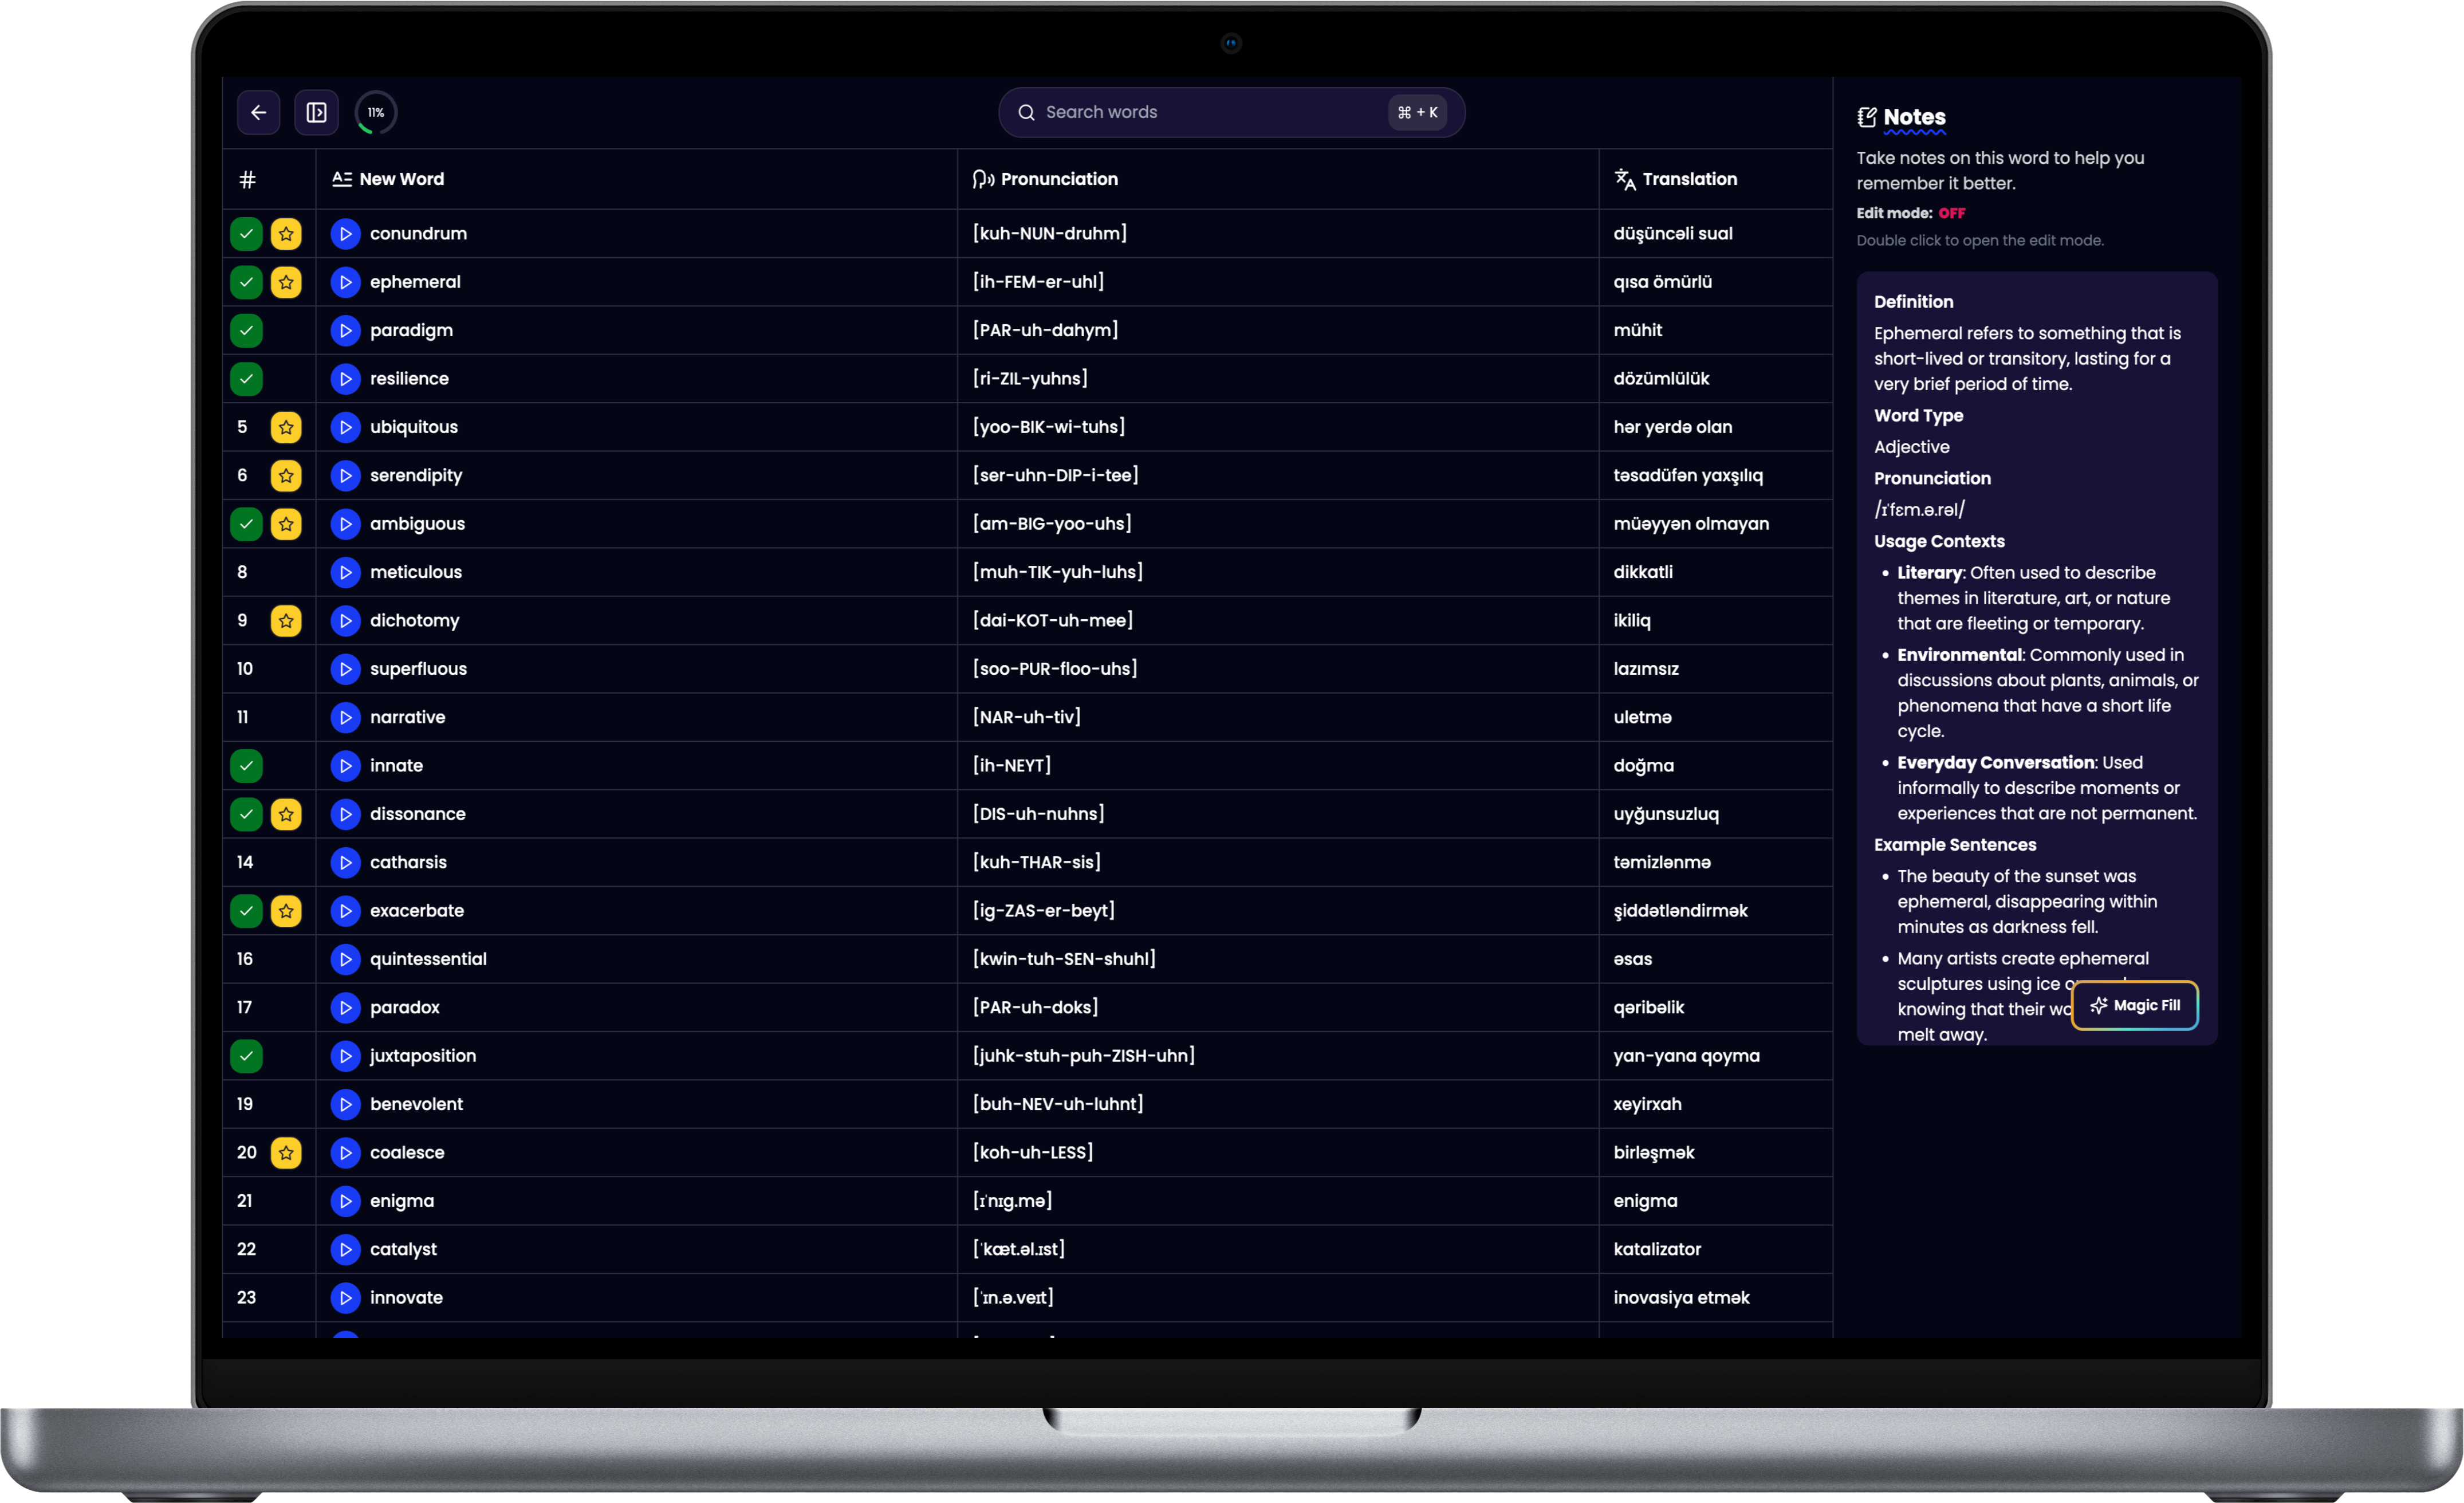This screenshot has height=1503, width=2464.
Task: Unstar the ephemeral word
Action: 286,282
